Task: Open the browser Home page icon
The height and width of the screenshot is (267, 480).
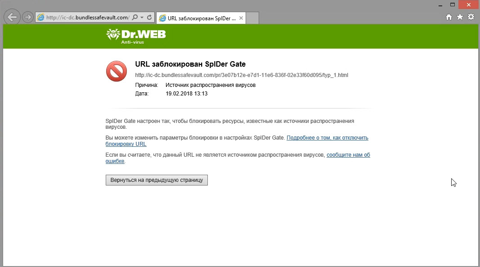Action: pyautogui.click(x=449, y=17)
